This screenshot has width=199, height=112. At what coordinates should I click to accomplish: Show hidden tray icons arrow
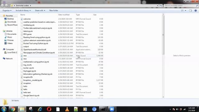click(x=170, y=109)
